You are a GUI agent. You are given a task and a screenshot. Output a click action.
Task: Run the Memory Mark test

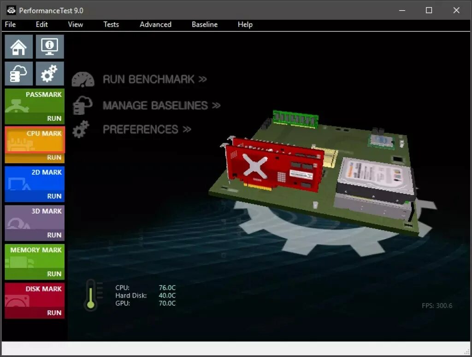pyautogui.click(x=54, y=274)
